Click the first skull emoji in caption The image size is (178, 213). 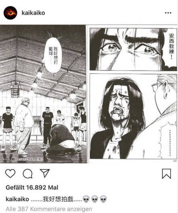pyautogui.click(x=86, y=199)
